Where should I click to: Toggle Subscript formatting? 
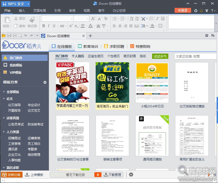(76, 26)
